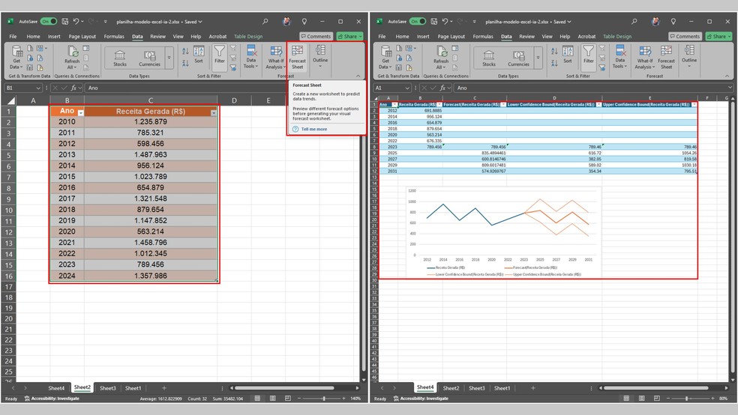Click Currencies data type in left window

(x=150, y=58)
